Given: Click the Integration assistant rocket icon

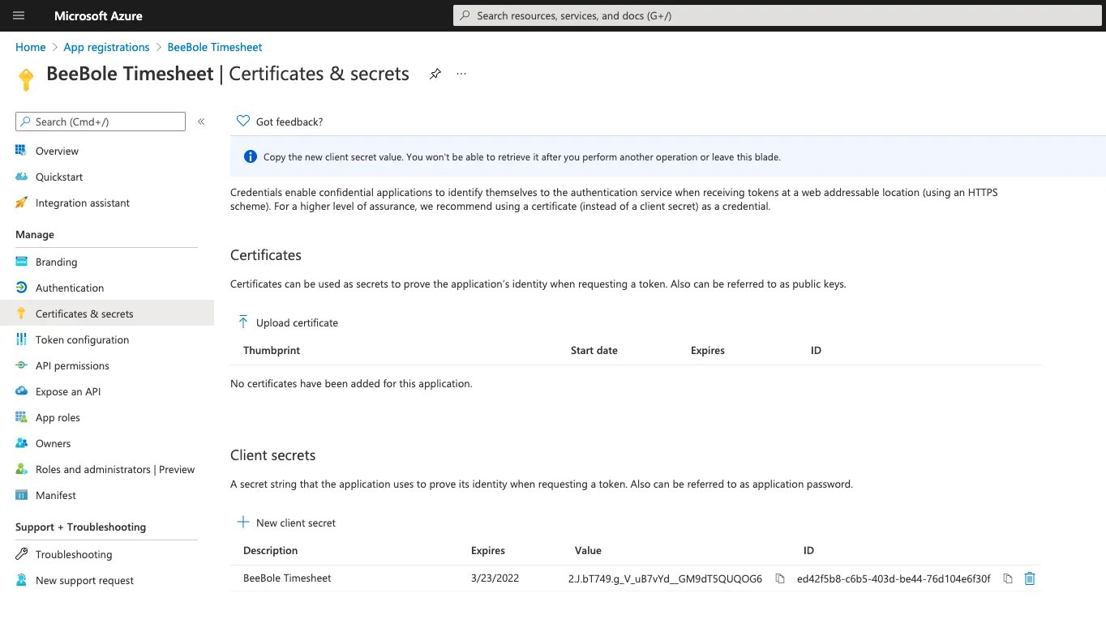Looking at the screenshot, I should (x=21, y=203).
